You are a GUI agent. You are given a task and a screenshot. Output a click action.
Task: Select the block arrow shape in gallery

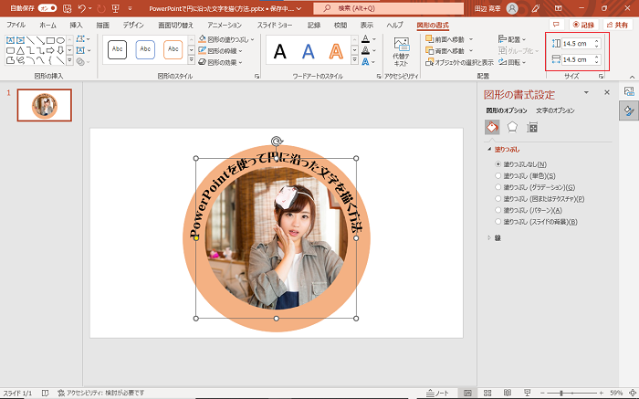point(50,50)
